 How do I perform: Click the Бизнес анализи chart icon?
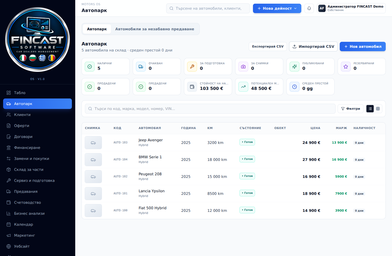(x=9, y=213)
